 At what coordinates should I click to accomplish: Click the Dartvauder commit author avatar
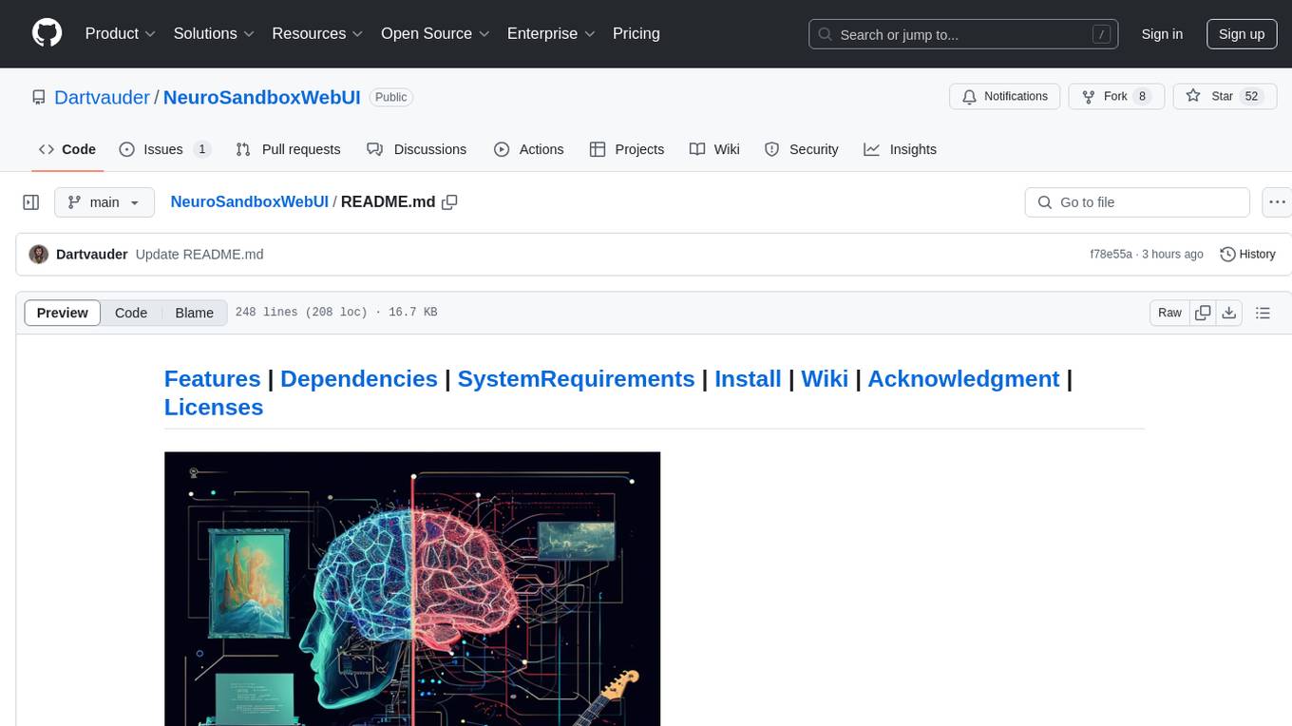pos(39,255)
